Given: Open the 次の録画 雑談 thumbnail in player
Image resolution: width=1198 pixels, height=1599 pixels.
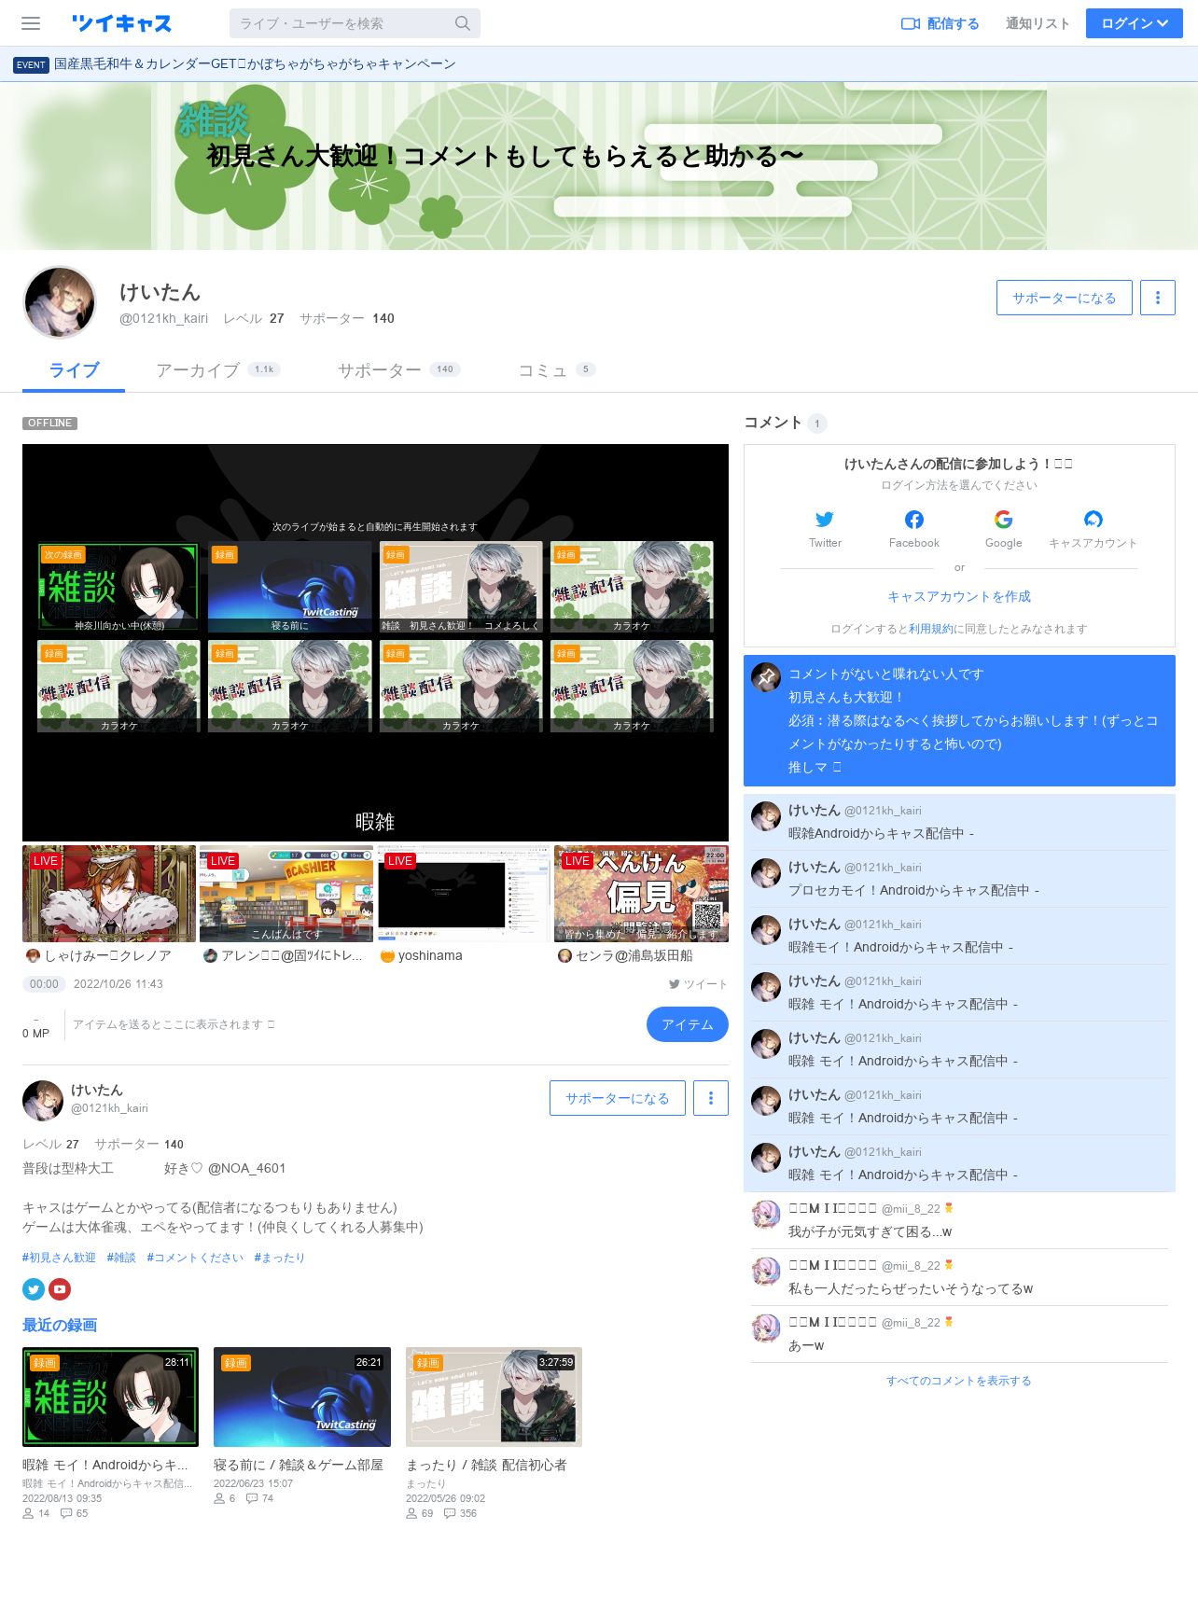Looking at the screenshot, I should [118, 587].
